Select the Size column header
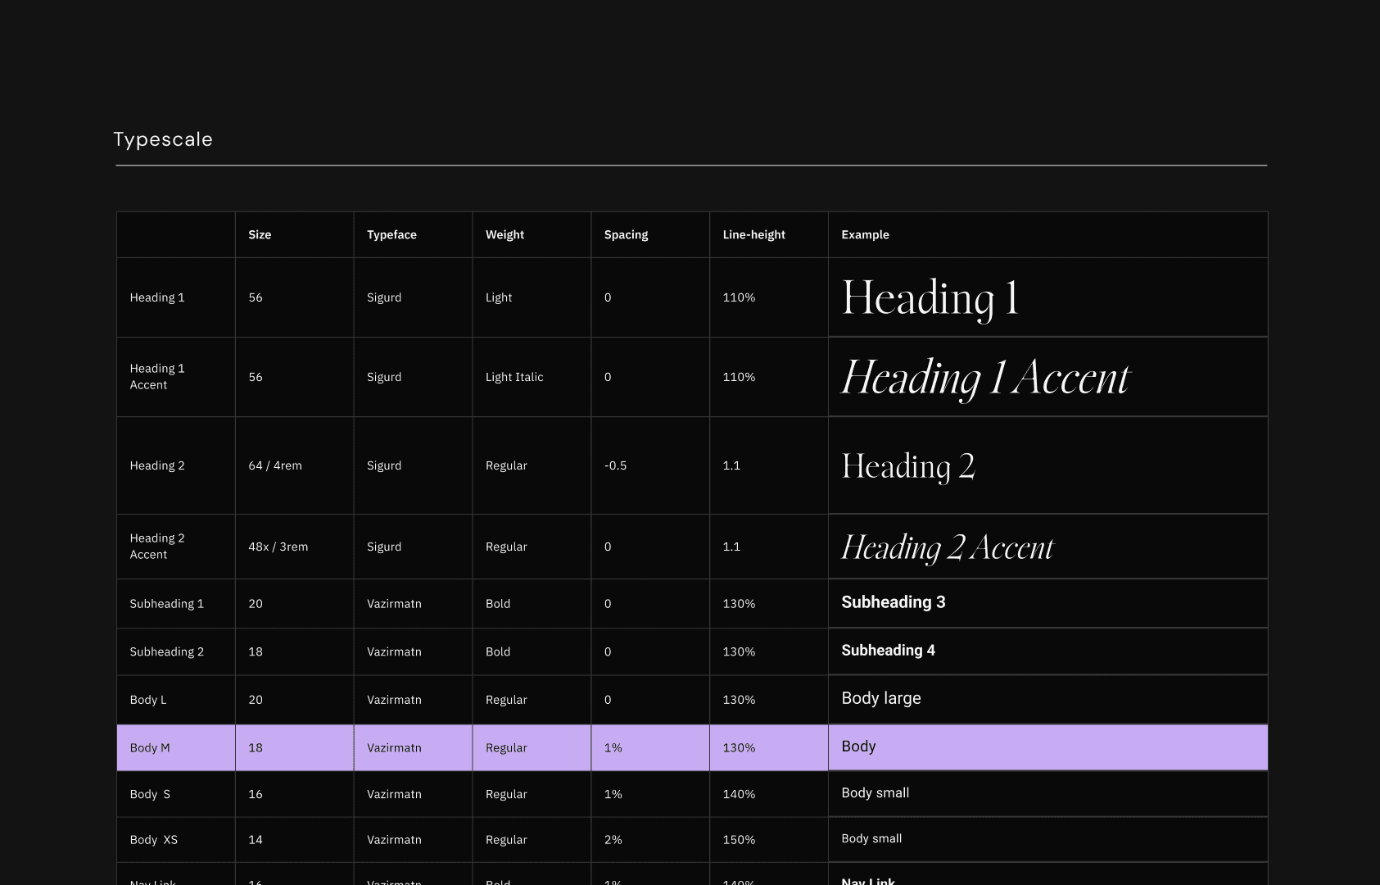The height and width of the screenshot is (885, 1380). click(260, 234)
